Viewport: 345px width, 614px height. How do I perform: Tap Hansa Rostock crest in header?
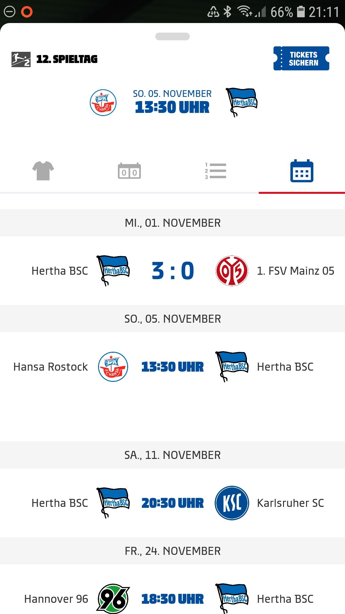103,103
